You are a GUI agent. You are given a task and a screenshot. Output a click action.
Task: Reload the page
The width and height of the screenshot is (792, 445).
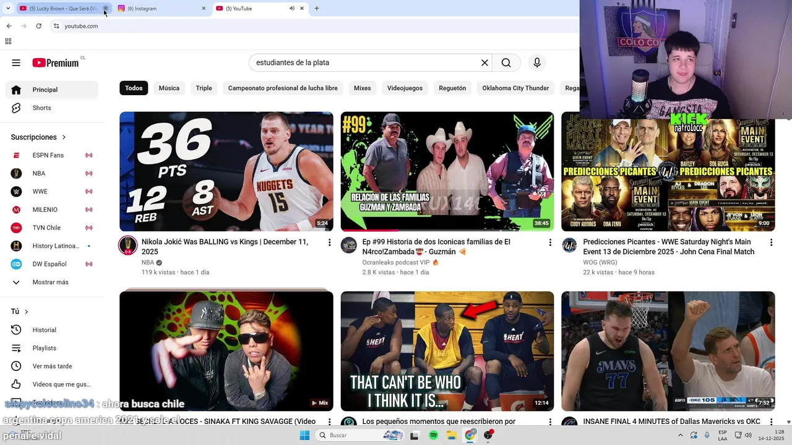point(38,26)
